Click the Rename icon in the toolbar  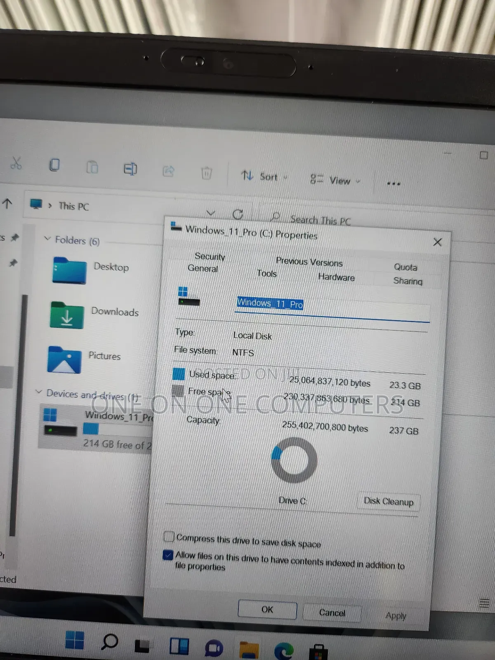[130, 169]
